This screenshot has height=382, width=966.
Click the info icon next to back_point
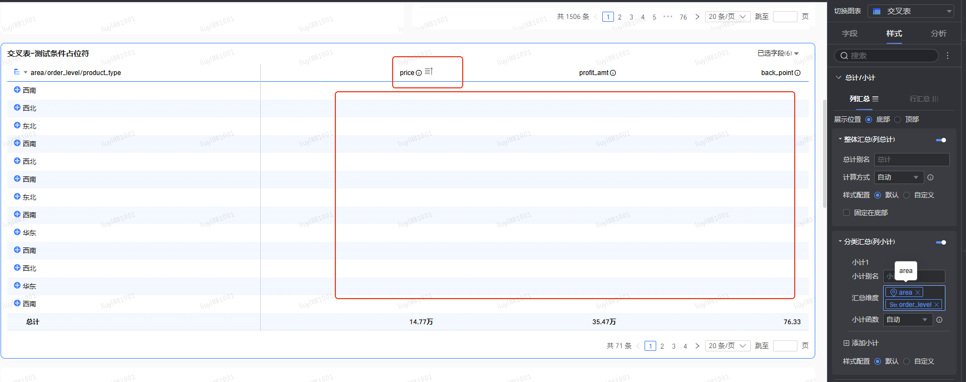(797, 73)
